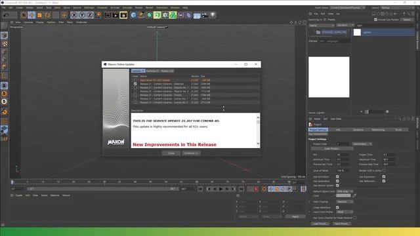Activate the Move tool in the toolbar
420x236 pixels.
(x=31, y=15)
